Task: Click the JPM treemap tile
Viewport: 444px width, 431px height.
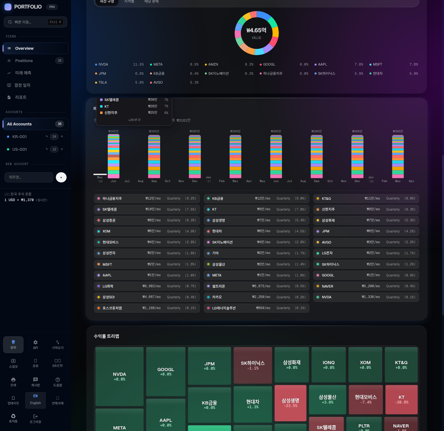Action: 210,366
